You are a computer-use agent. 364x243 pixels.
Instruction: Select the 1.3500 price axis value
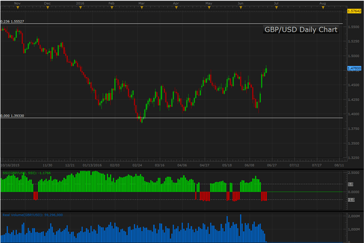(353, 143)
